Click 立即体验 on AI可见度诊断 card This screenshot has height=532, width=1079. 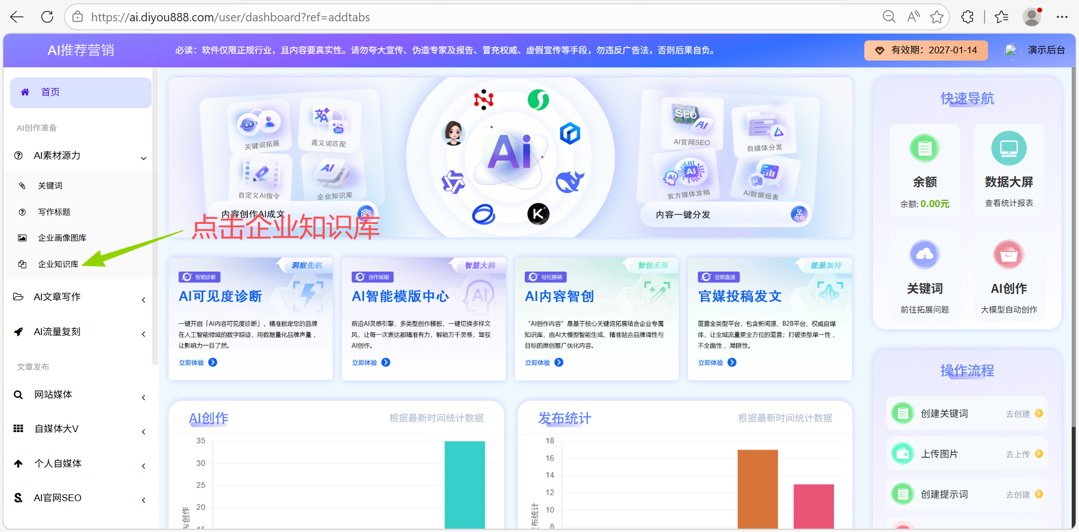[x=198, y=362]
